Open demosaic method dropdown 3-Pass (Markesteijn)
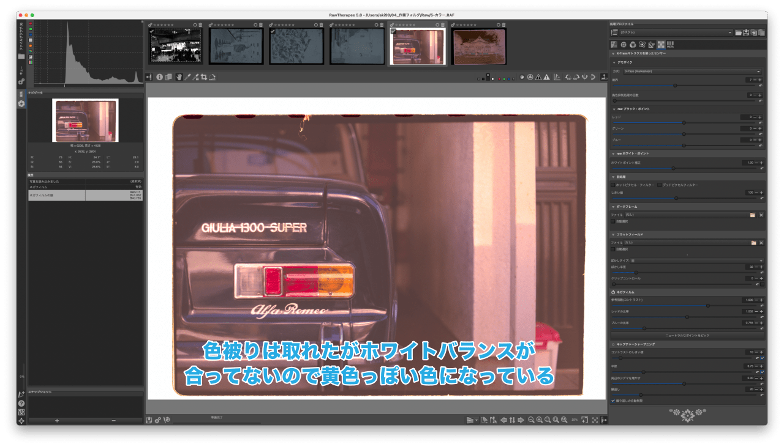784x447 pixels. [693, 71]
